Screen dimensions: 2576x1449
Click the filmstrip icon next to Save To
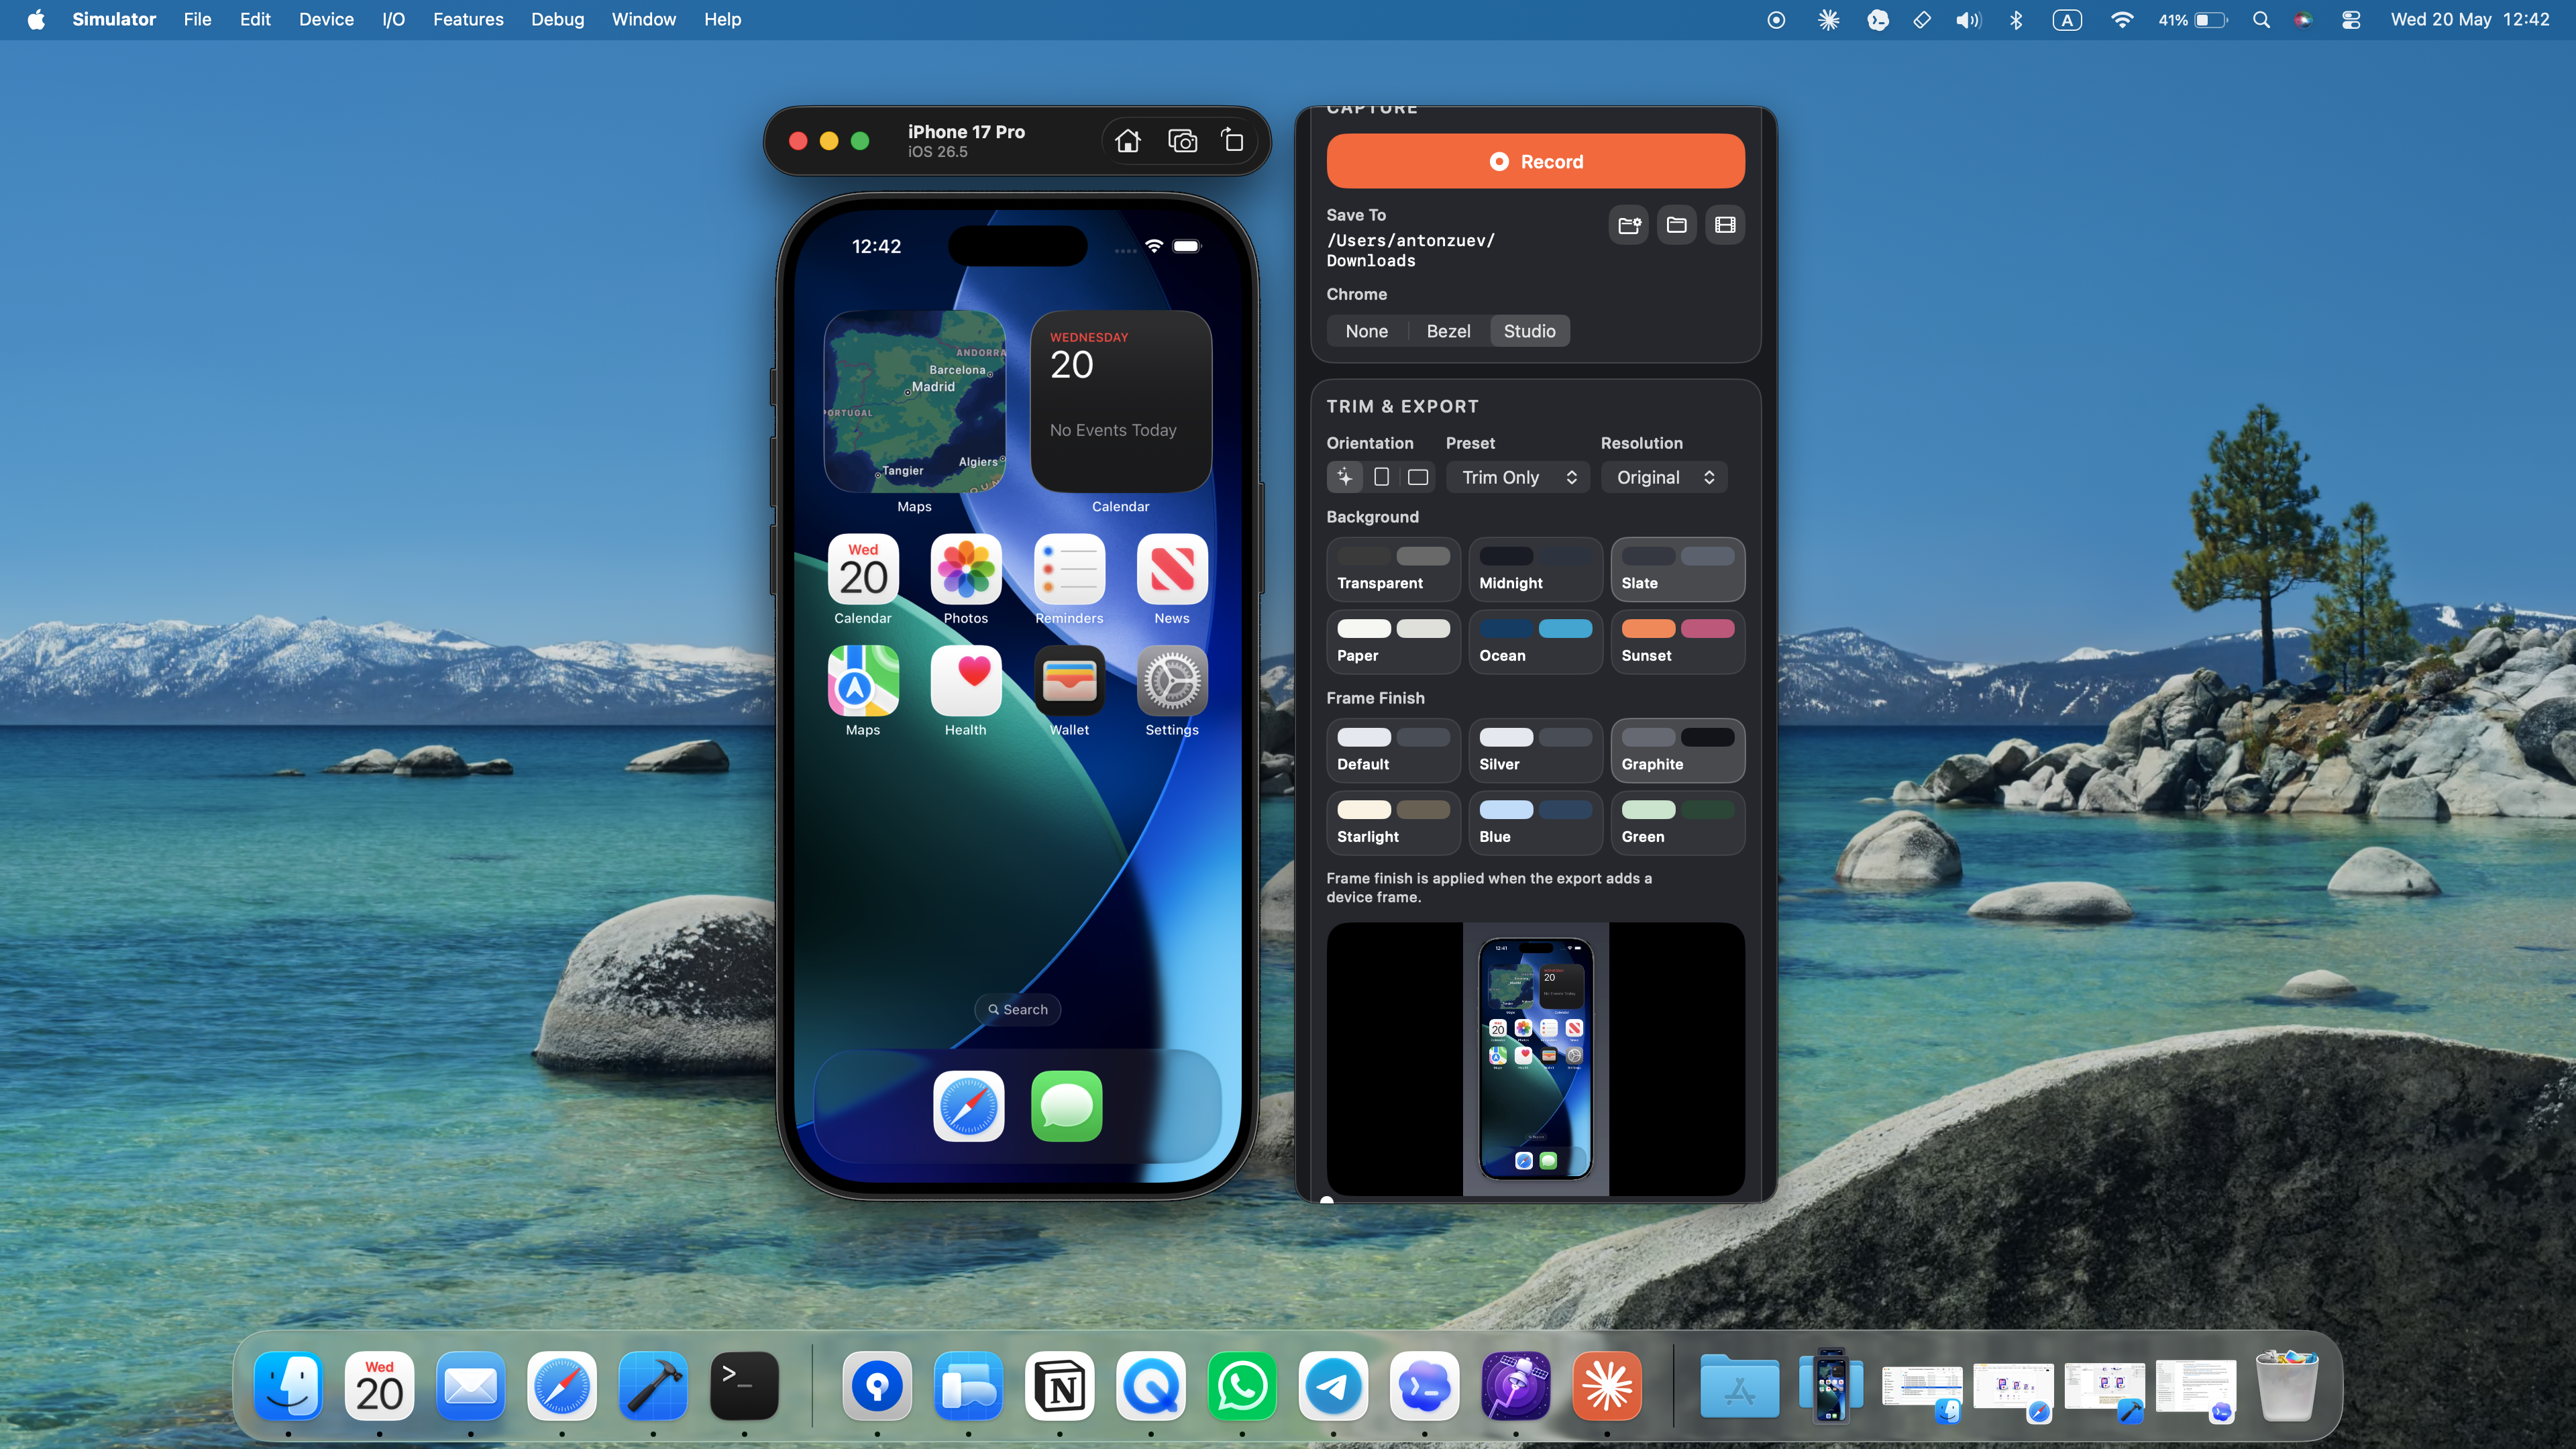tap(1725, 225)
